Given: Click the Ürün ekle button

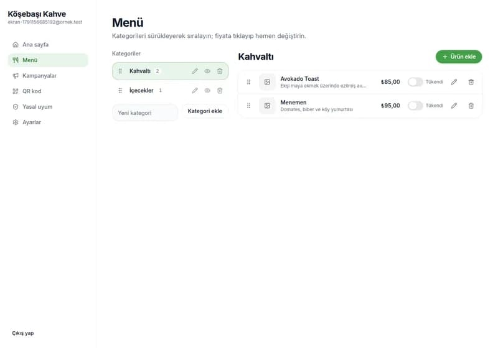Looking at the screenshot, I should click(459, 57).
